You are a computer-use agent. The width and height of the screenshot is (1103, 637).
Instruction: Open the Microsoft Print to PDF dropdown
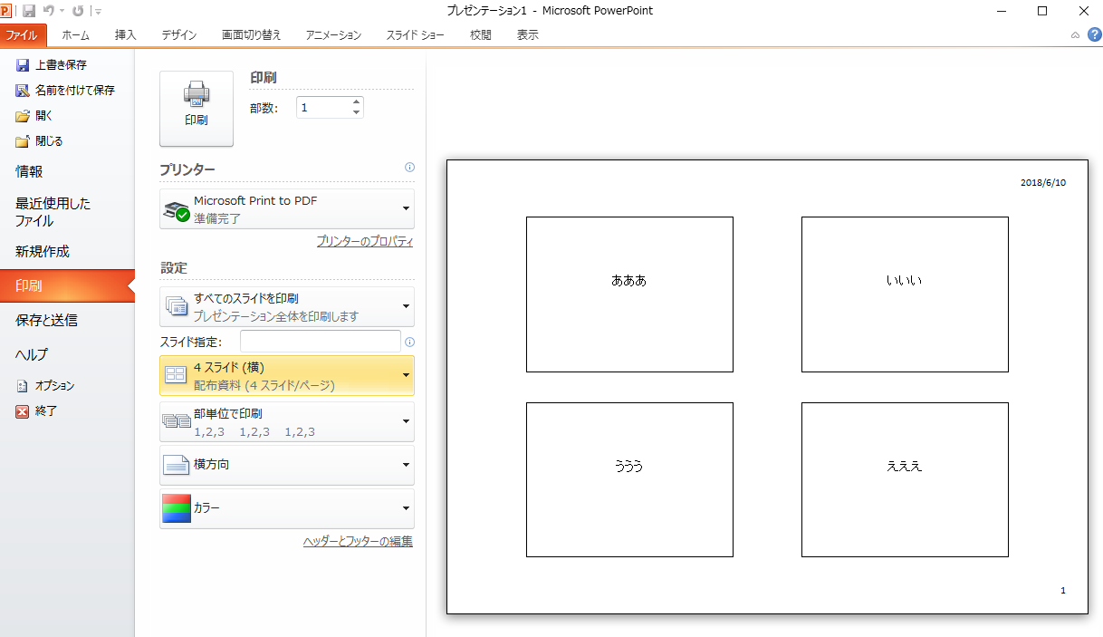click(x=286, y=208)
